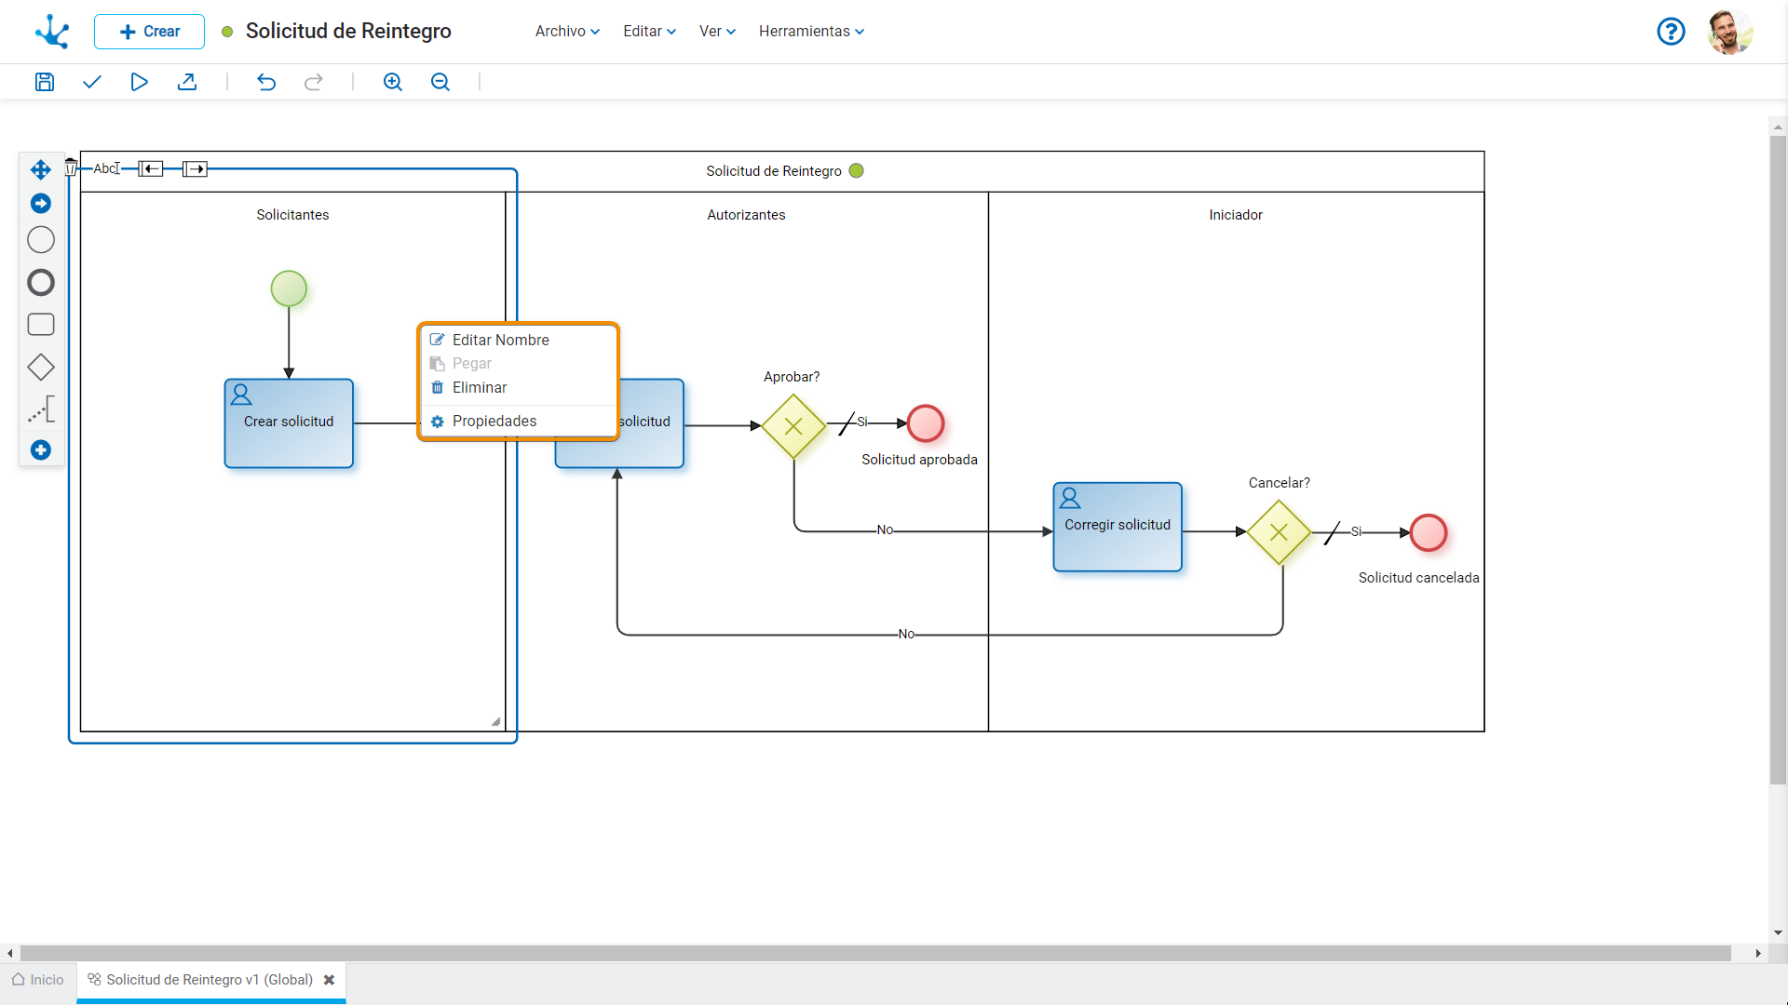Switch to the Inicio tab
Image resolution: width=1788 pixels, height=1005 pixels.
coord(38,980)
